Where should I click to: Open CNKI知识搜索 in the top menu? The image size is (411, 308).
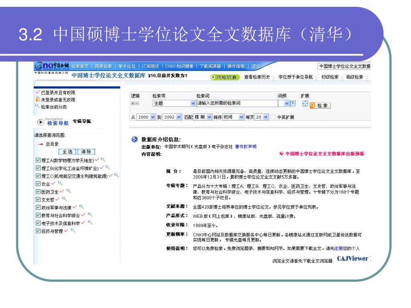179,67
